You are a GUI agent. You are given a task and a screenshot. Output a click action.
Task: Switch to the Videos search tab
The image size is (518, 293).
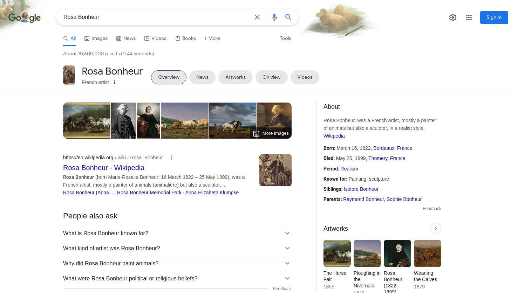click(x=155, y=39)
